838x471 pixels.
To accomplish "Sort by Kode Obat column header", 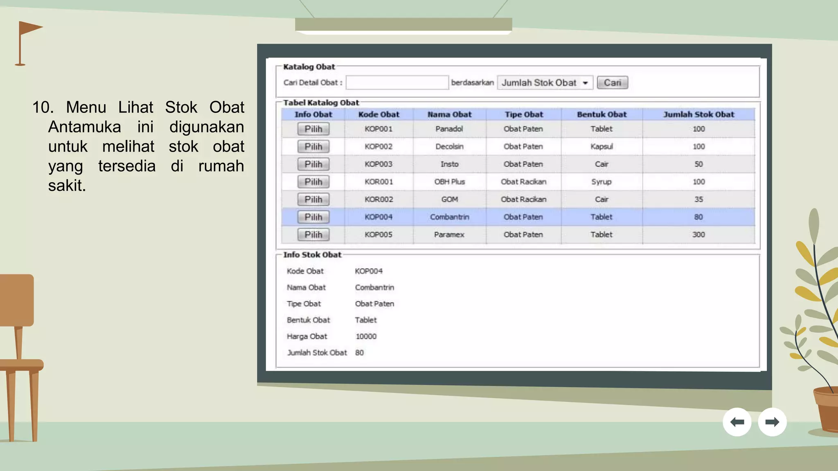I will click(378, 114).
